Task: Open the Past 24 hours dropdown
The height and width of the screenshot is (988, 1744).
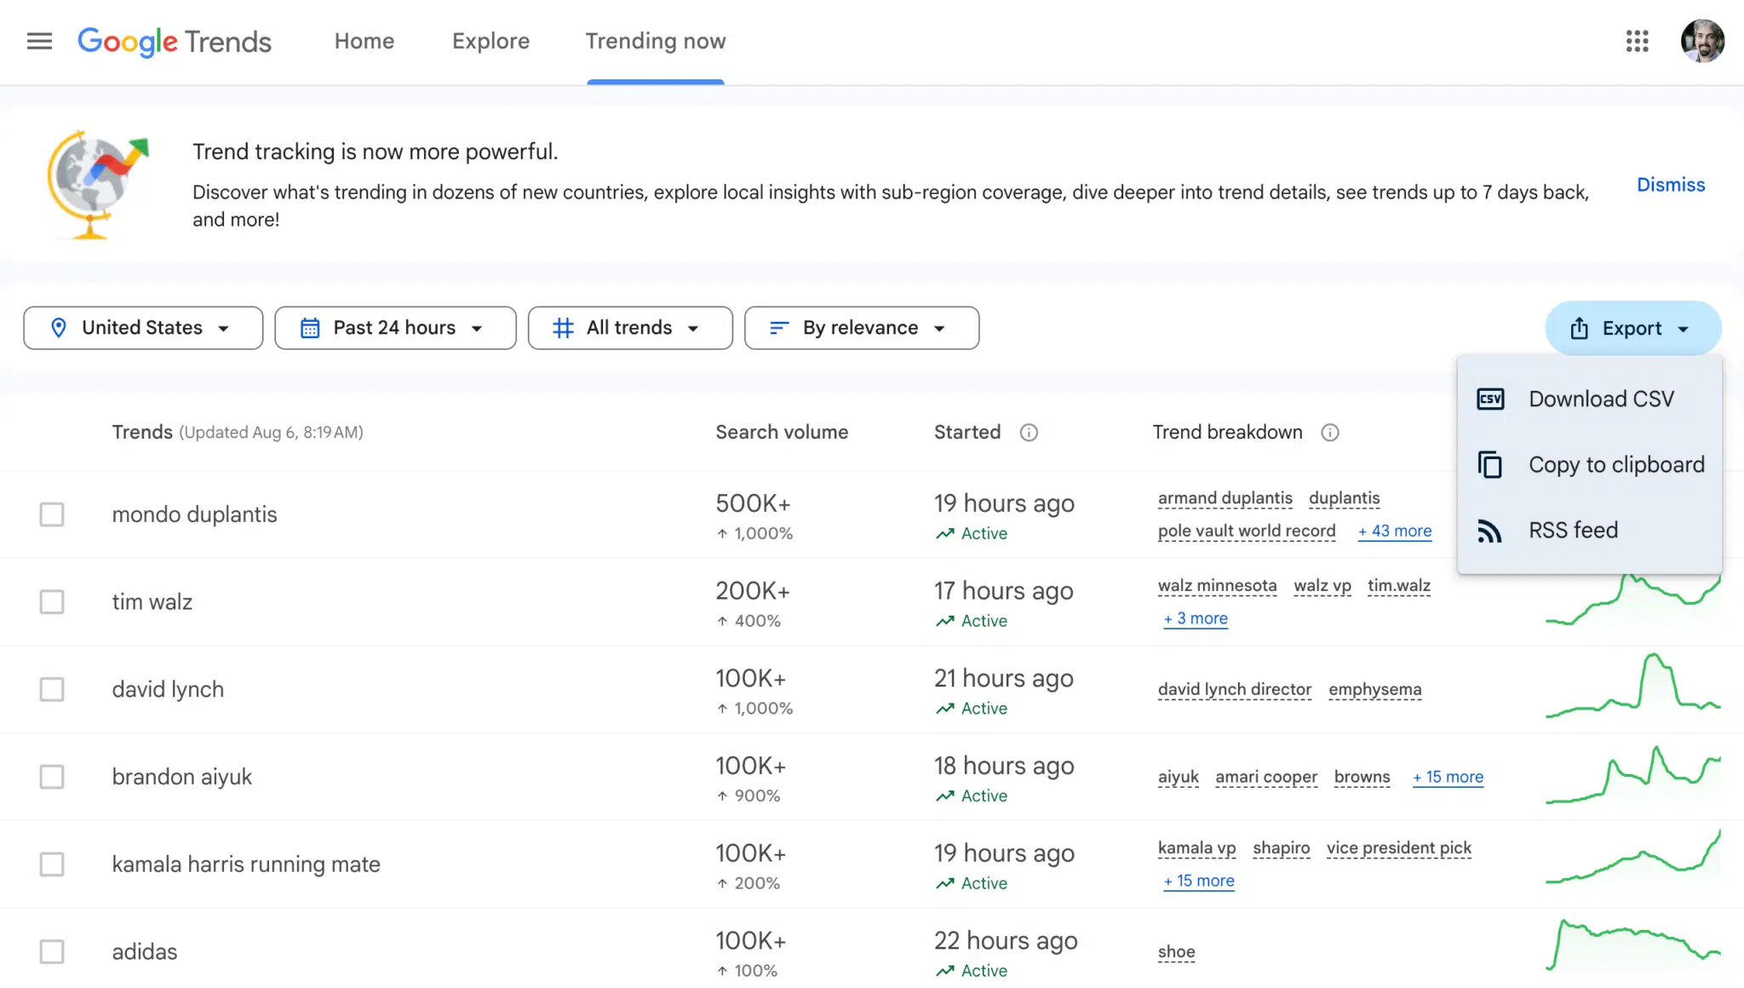Action: click(395, 328)
